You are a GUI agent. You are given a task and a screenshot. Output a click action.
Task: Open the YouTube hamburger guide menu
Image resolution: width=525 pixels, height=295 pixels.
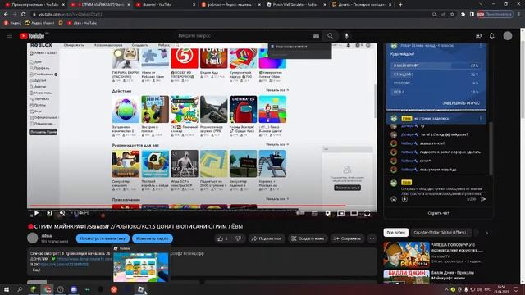pyautogui.click(x=10, y=36)
